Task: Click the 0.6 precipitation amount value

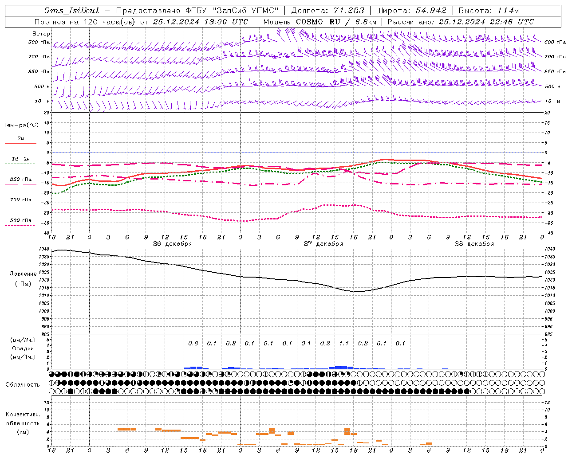Action: (x=193, y=343)
